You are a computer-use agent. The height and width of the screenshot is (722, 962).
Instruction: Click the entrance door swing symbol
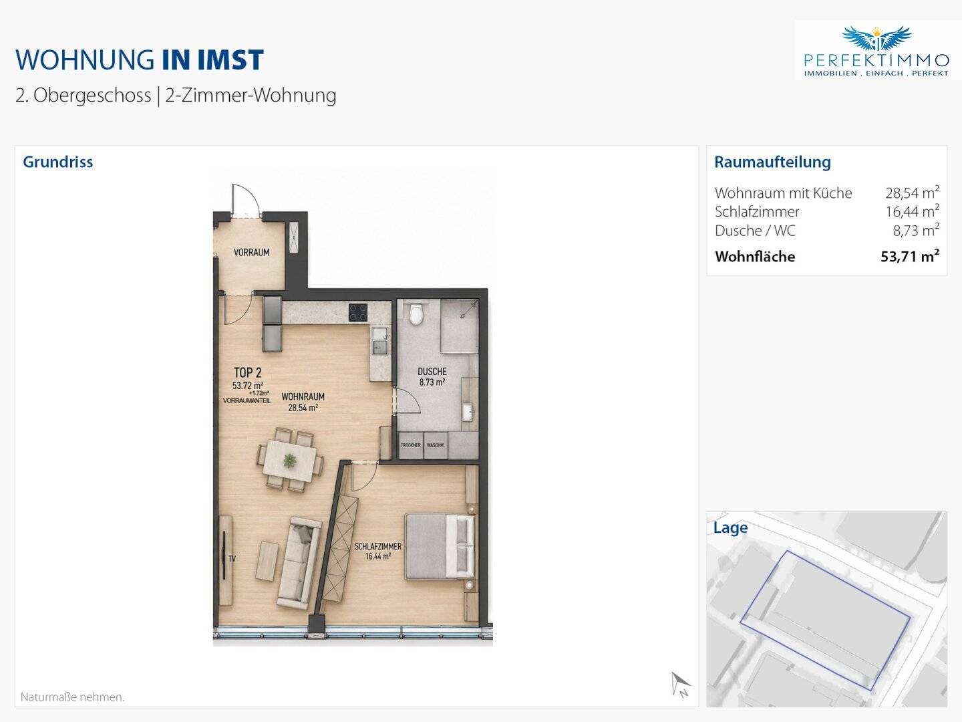pos(245,199)
